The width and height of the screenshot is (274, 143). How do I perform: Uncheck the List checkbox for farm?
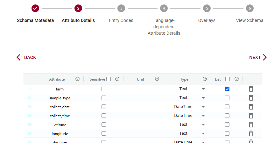(227, 89)
